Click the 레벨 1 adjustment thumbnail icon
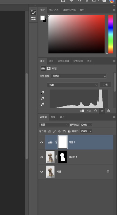The width and height of the screenshot is (117, 215). 50,142
